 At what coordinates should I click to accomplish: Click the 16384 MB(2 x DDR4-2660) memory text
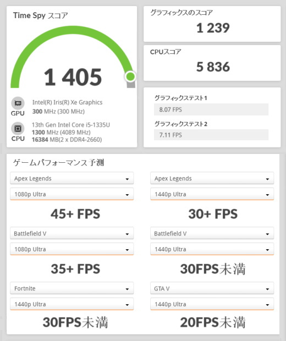[x=67, y=139]
